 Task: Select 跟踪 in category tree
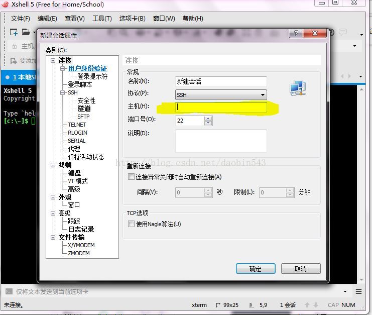(x=74, y=221)
